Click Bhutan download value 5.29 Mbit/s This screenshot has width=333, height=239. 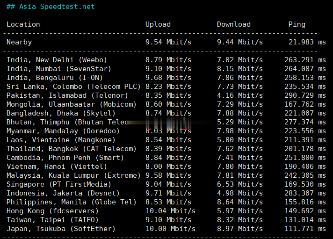pos(240,123)
